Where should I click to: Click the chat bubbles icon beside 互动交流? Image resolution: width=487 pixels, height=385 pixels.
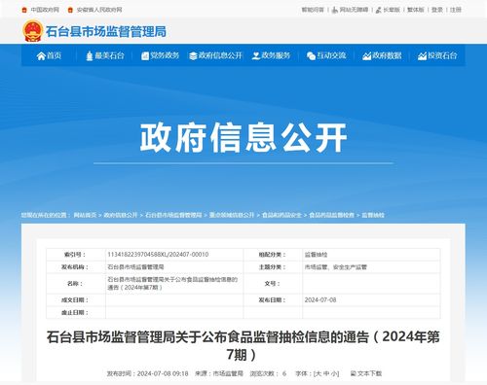click(x=311, y=56)
